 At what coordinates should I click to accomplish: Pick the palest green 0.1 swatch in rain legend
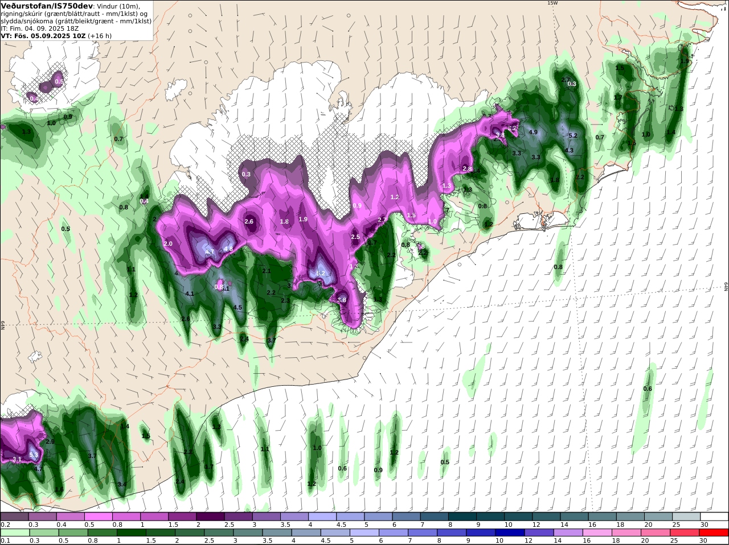tap(14, 532)
